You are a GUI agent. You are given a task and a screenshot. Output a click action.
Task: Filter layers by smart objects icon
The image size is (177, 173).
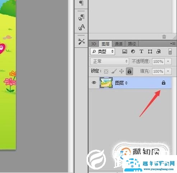coord(159,52)
